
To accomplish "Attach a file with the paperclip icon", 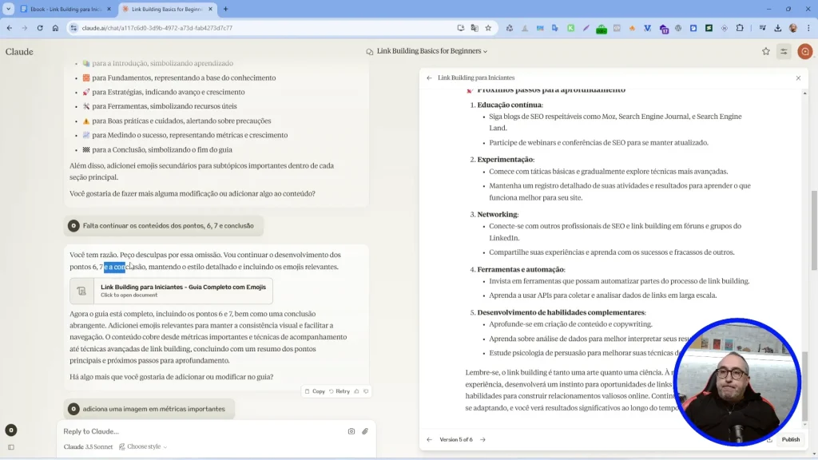I will 365,431.
